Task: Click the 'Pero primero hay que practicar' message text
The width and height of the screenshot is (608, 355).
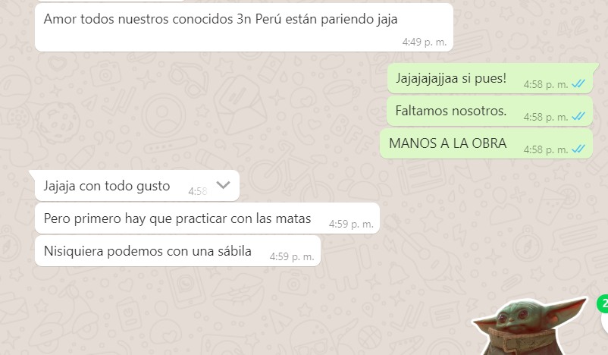Action: 177,218
